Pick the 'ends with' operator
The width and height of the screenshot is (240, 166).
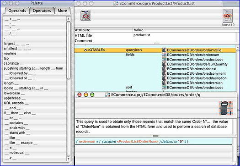pyautogui.click(x=17, y=128)
